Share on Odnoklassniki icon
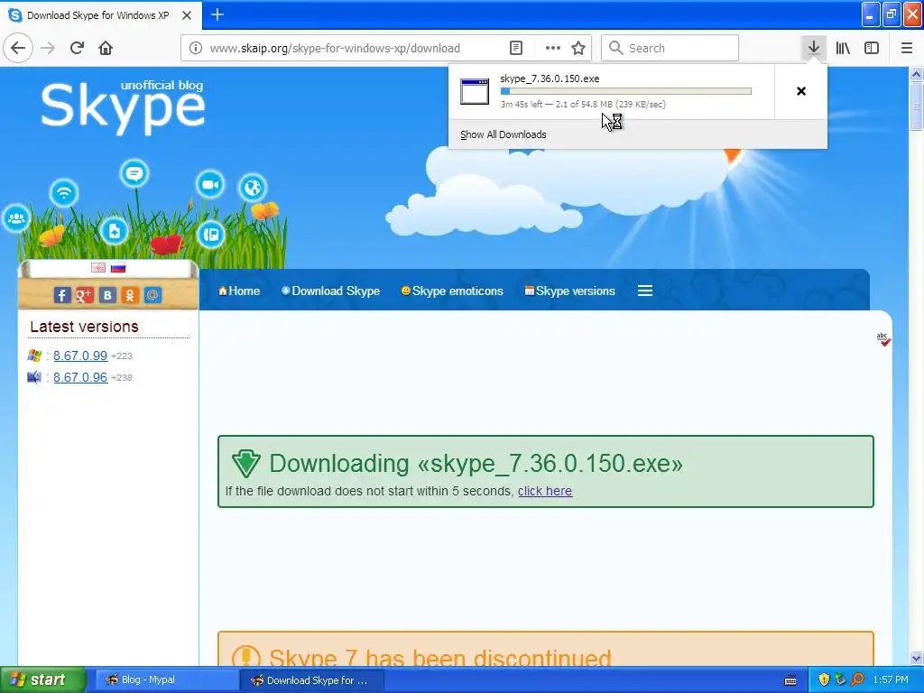Viewport: 924px width, 693px height. tap(130, 295)
